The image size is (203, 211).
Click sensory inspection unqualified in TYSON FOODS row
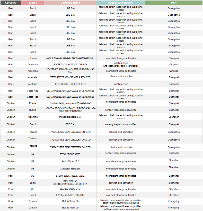click(x=121, y=154)
